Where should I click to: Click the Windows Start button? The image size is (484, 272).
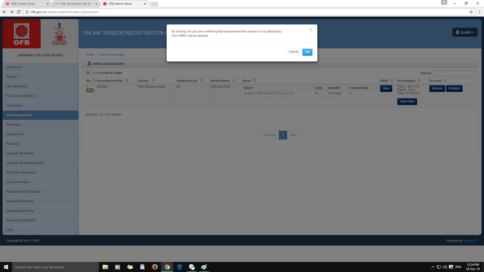(x=6, y=267)
